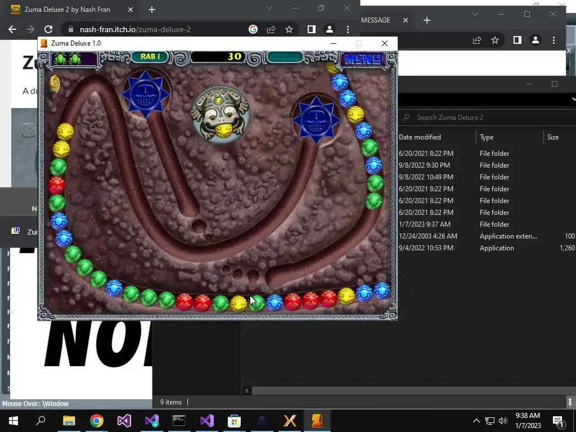Open Google Chrome from the taskbar
Image resolution: width=576 pixels, height=432 pixels.
[x=97, y=421]
